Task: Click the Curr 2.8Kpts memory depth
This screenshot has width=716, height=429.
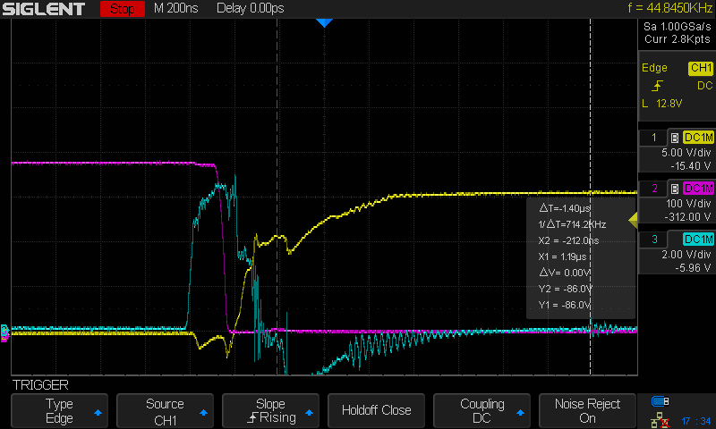Action: [x=678, y=39]
